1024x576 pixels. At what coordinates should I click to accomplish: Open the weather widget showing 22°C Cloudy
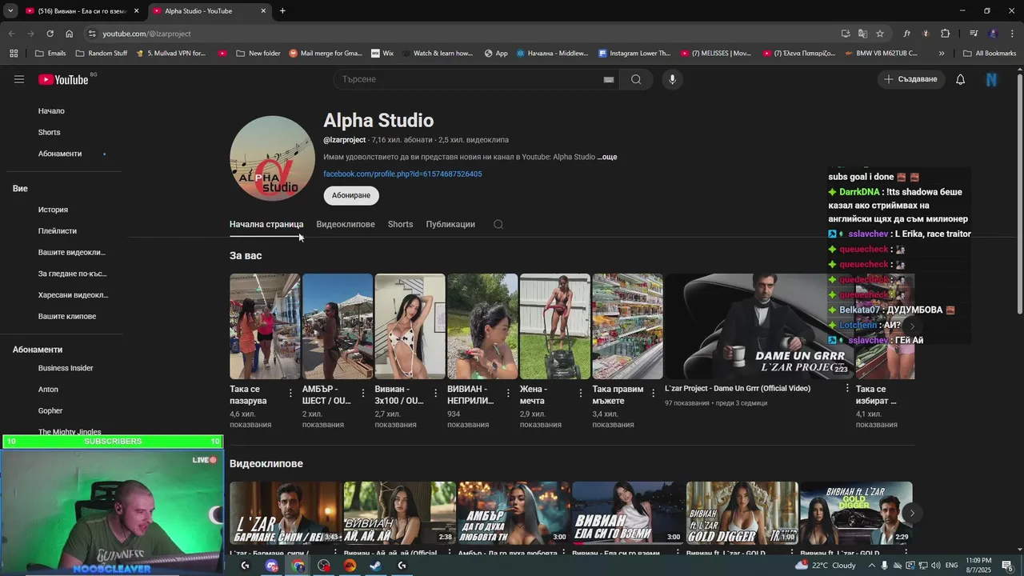pyautogui.click(x=825, y=566)
